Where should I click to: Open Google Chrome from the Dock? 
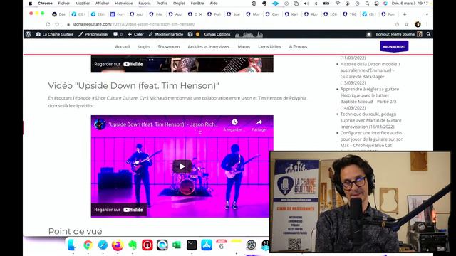[x=88, y=245]
